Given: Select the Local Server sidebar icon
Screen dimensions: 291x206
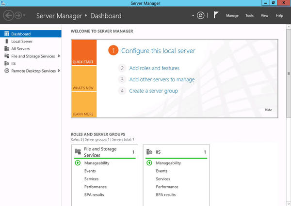Looking at the screenshot, I should 7,41.
